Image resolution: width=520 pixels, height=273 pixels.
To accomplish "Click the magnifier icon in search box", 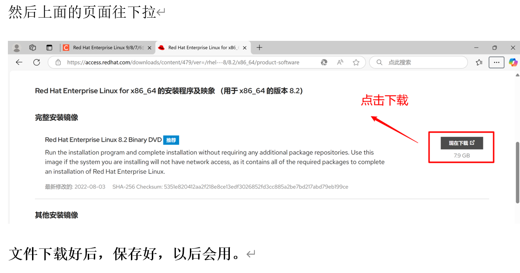I will tap(379, 62).
